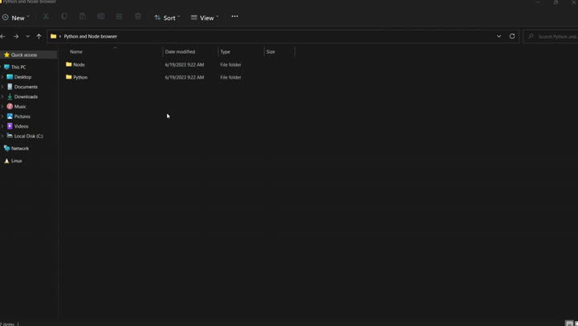Viewport: 578px width, 326px height.
Task: Click the Paste clipboard icon
Action: [x=83, y=17]
